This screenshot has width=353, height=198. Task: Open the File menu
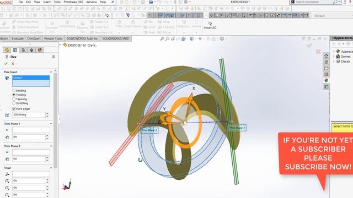click(20, 2)
